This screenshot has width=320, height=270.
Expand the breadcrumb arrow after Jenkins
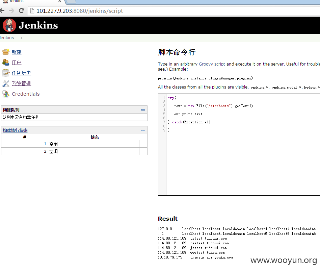(22, 38)
